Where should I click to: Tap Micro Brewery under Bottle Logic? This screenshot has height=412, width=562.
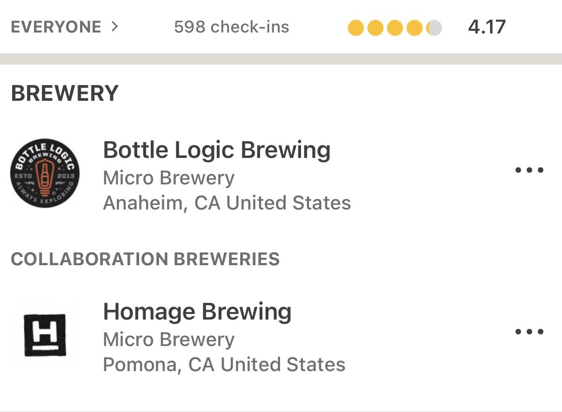click(168, 178)
